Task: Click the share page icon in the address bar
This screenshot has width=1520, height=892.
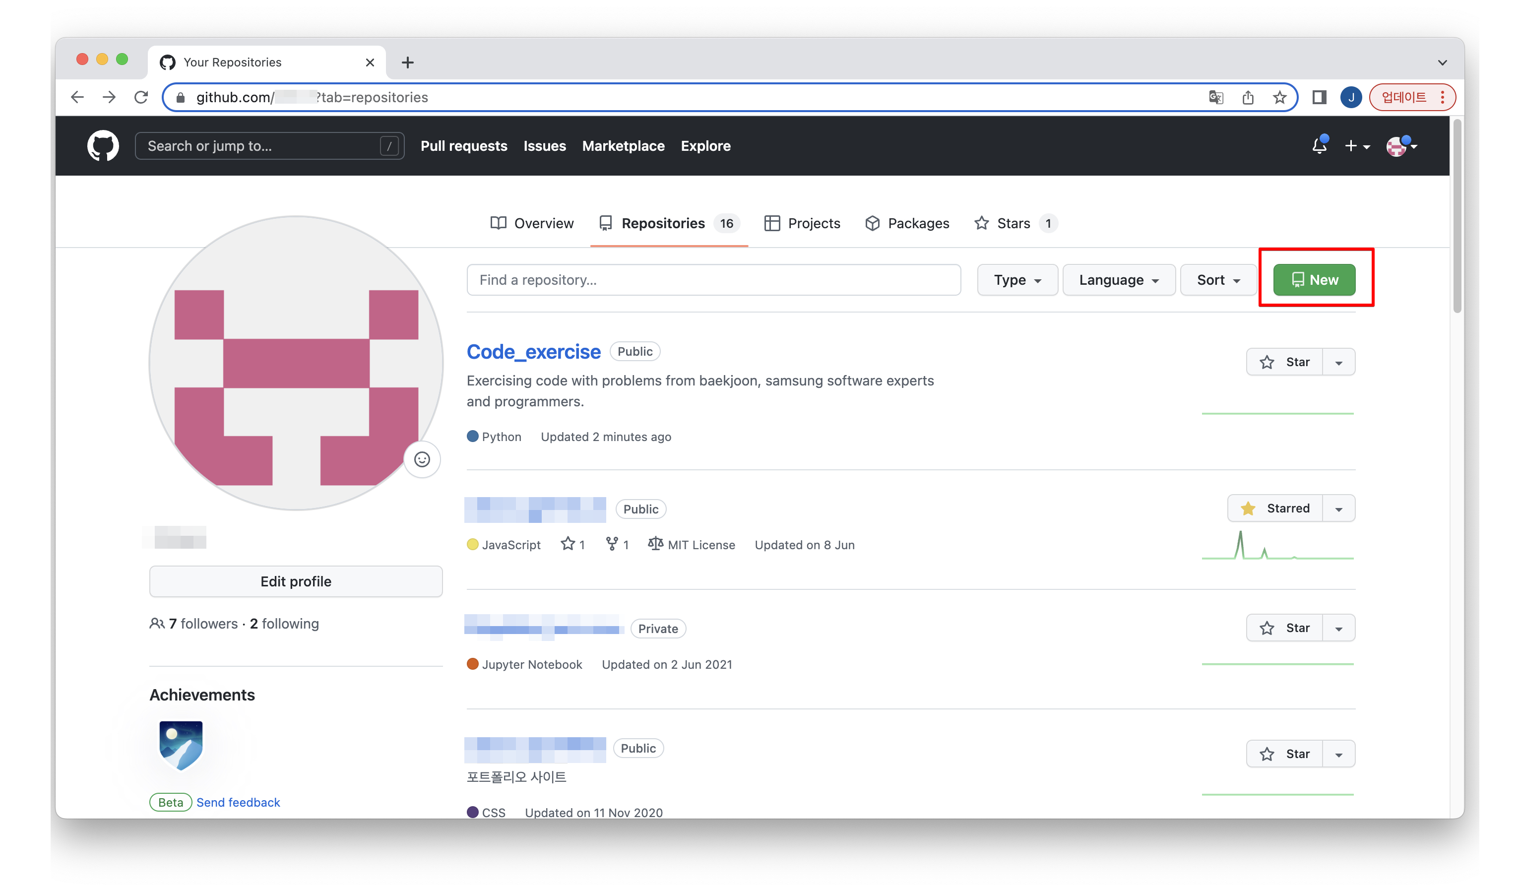Action: click(1248, 97)
